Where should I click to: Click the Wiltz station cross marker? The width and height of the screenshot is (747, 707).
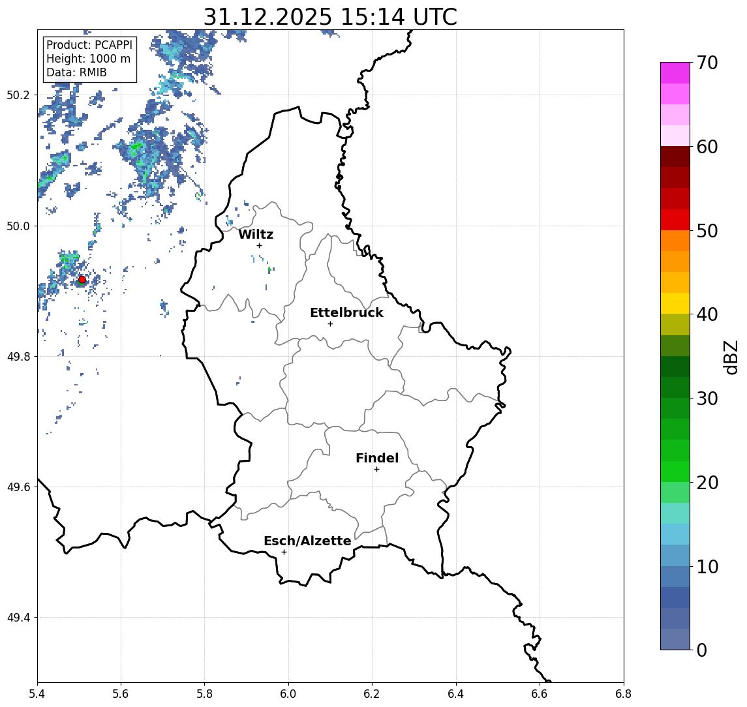(x=259, y=245)
